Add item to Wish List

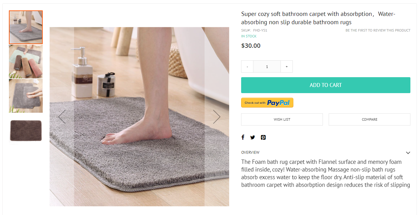pyautogui.click(x=282, y=119)
